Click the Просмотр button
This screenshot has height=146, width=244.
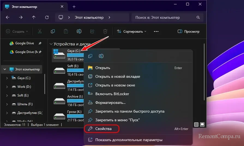tap(189, 32)
